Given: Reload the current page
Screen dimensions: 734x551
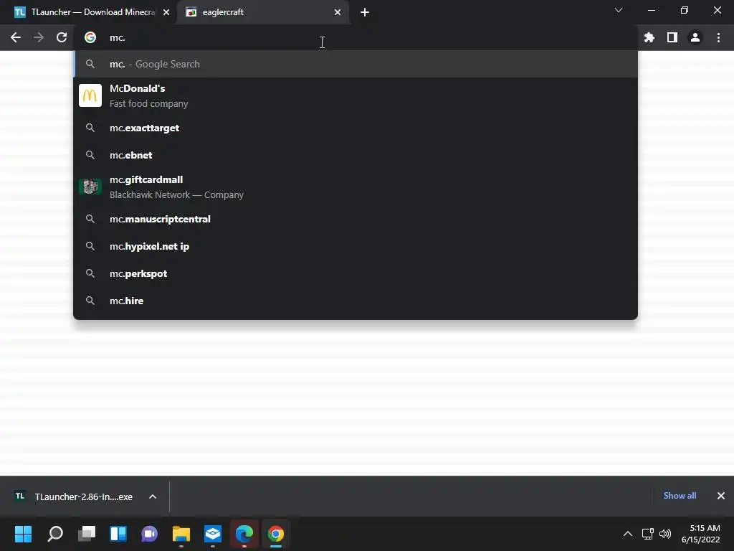Looking at the screenshot, I should [x=62, y=37].
